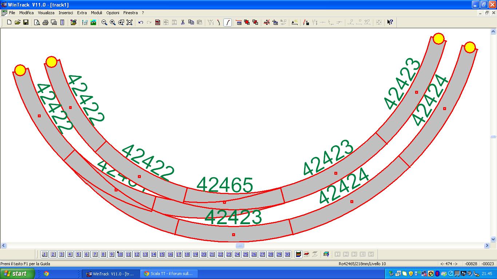Click the red stacked layers icon
497x279 pixels.
coord(307,254)
